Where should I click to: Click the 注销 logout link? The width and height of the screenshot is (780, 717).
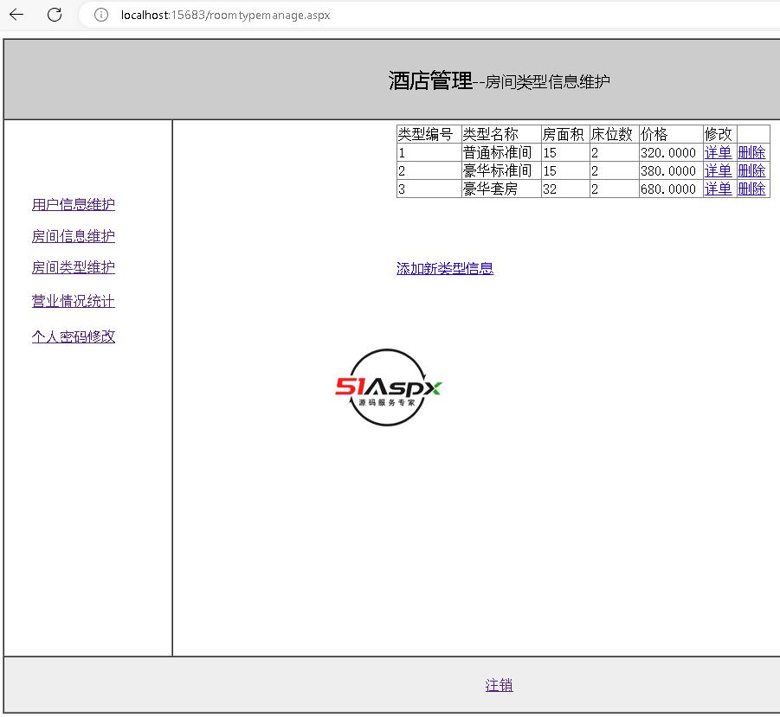[499, 685]
